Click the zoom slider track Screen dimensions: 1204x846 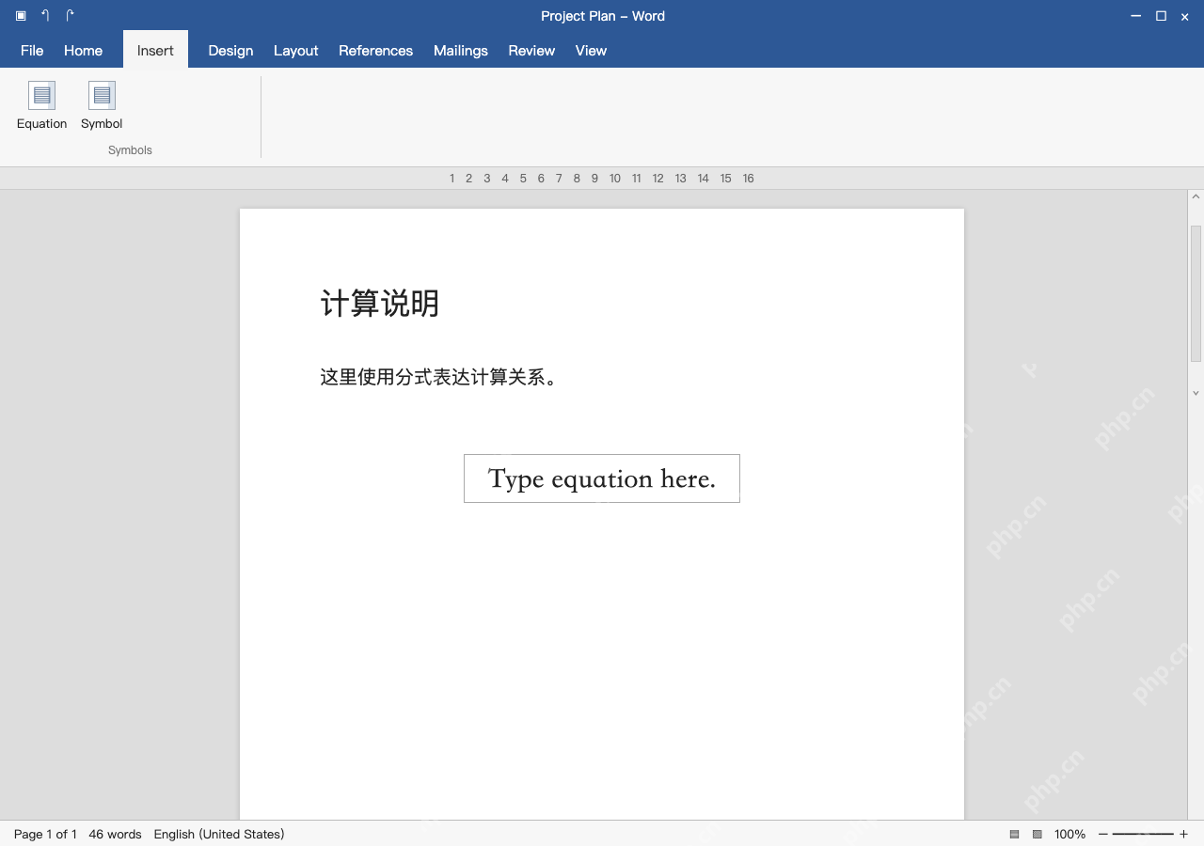(1143, 834)
